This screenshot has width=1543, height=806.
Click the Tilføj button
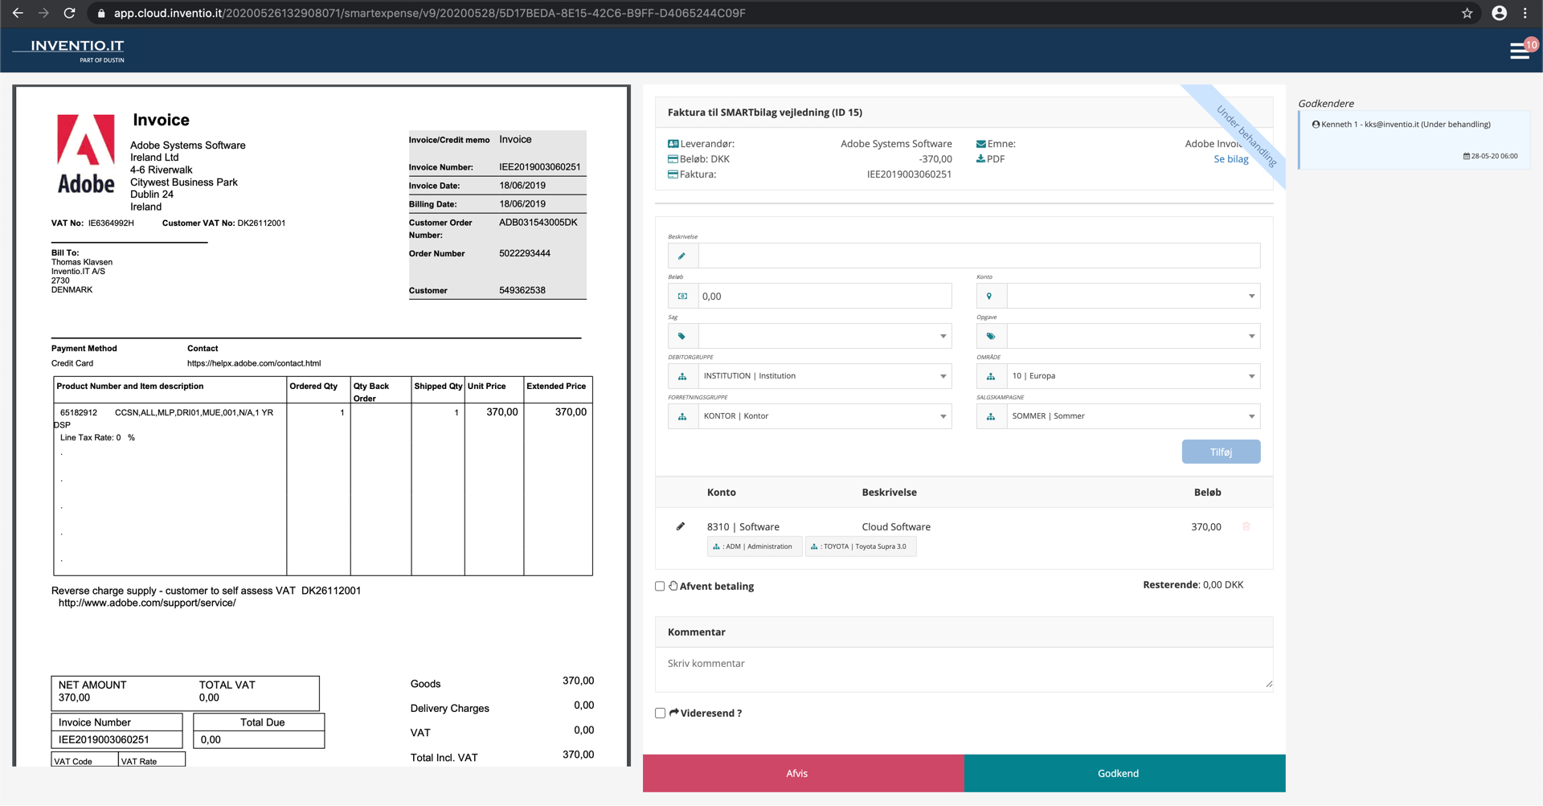tap(1221, 452)
